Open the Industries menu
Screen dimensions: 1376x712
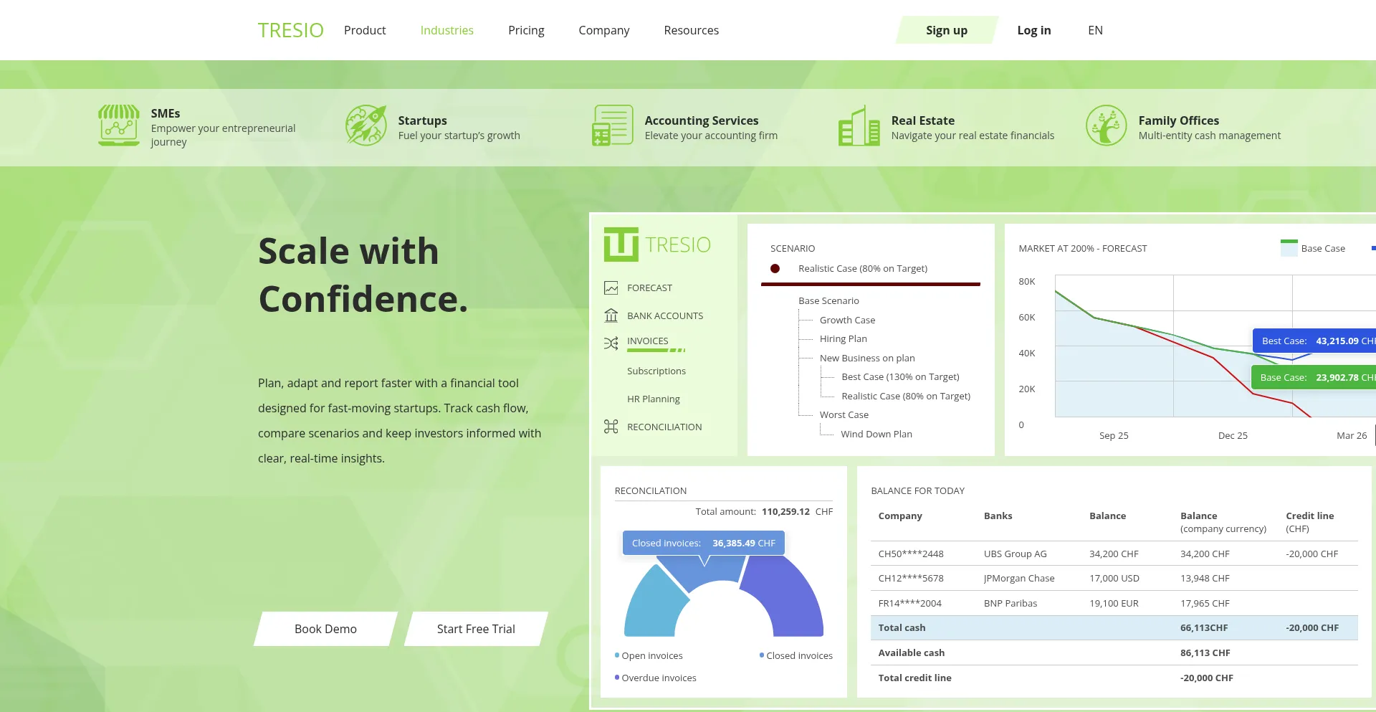[x=447, y=30]
